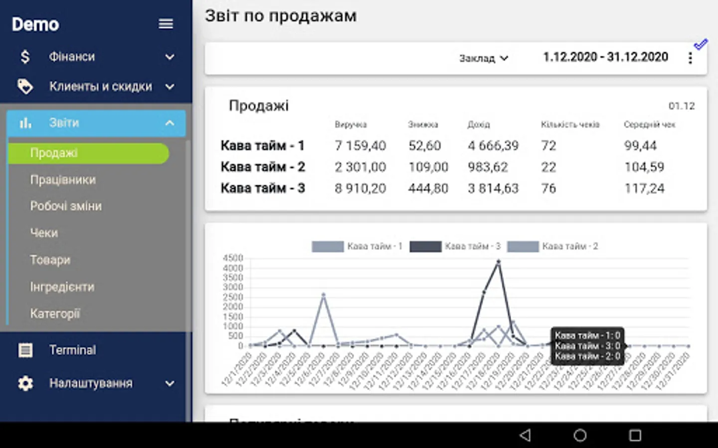The height and width of the screenshot is (448, 718).
Task: Click the average check value 117,24
Action: click(644, 188)
